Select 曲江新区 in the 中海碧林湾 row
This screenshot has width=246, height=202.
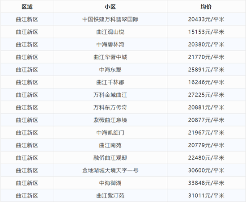click(x=27, y=45)
